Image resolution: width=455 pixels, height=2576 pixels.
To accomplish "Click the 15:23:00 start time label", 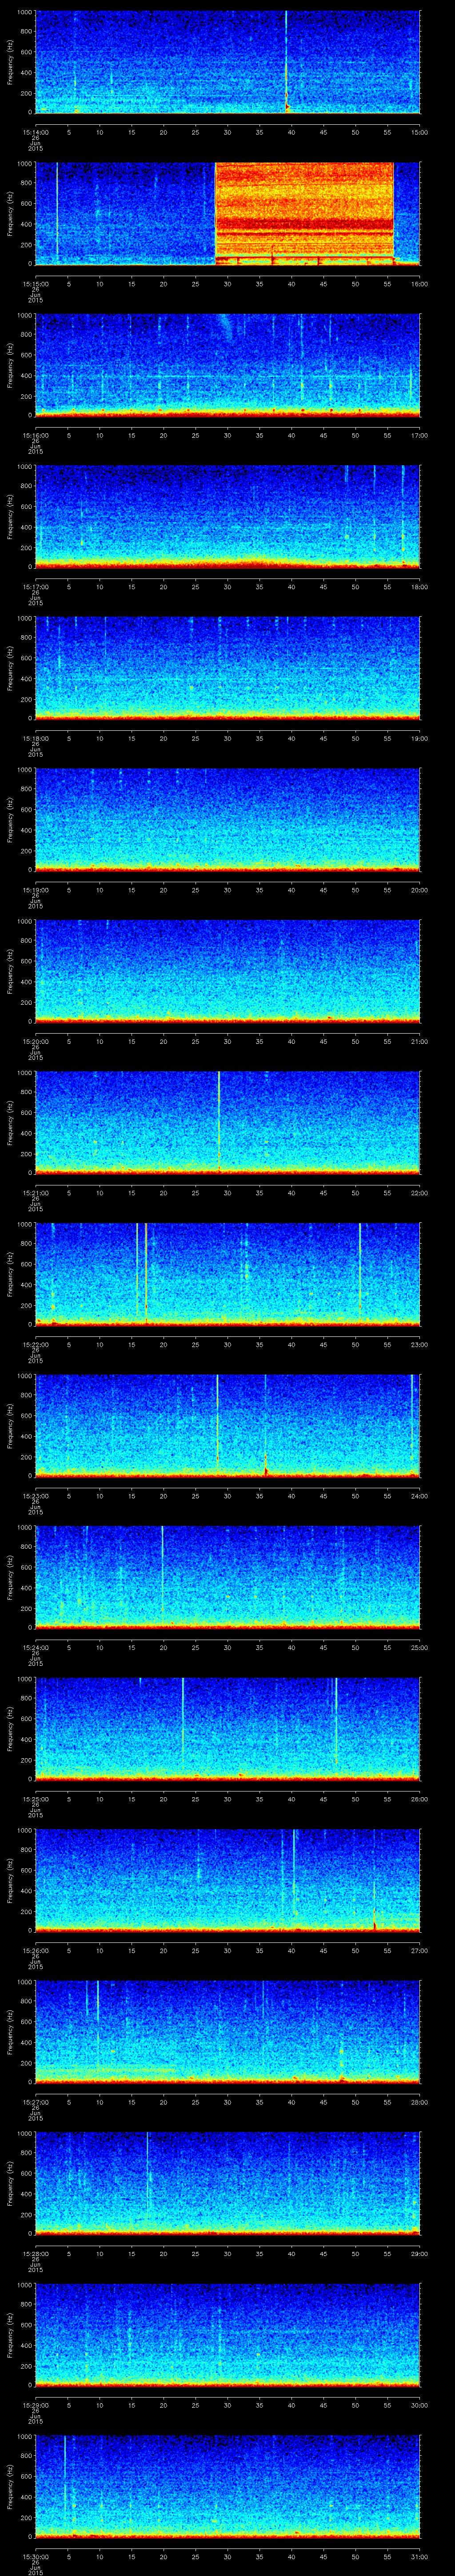I will point(35,1496).
